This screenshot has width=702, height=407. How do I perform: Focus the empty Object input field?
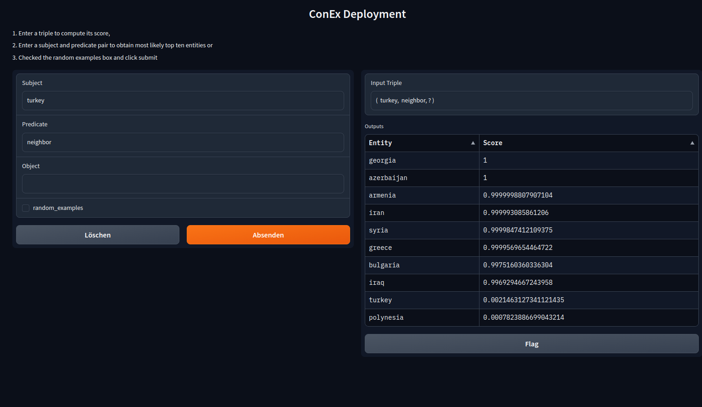[183, 184]
